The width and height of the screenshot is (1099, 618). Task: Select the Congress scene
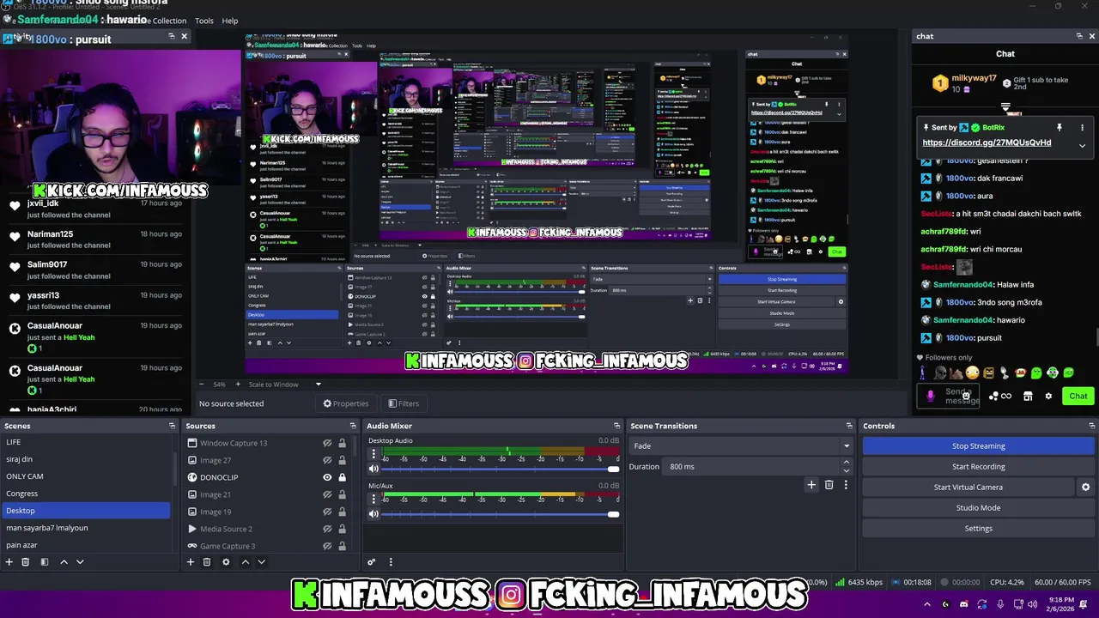click(x=86, y=494)
